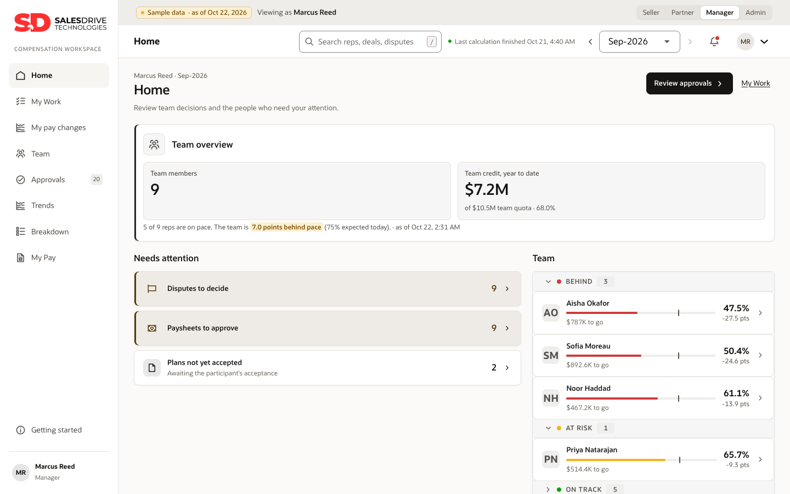Open Team in sidebar
The height and width of the screenshot is (494, 790).
tap(59, 154)
